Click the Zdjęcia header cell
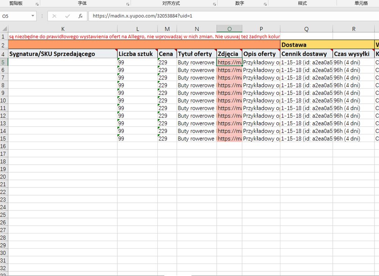Image resolution: width=379 pixels, height=276 pixels. 229,54
